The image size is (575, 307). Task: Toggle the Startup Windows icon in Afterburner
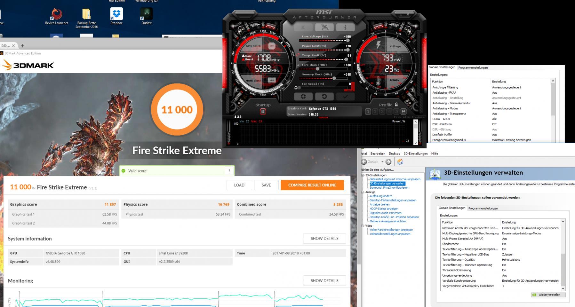click(x=263, y=112)
